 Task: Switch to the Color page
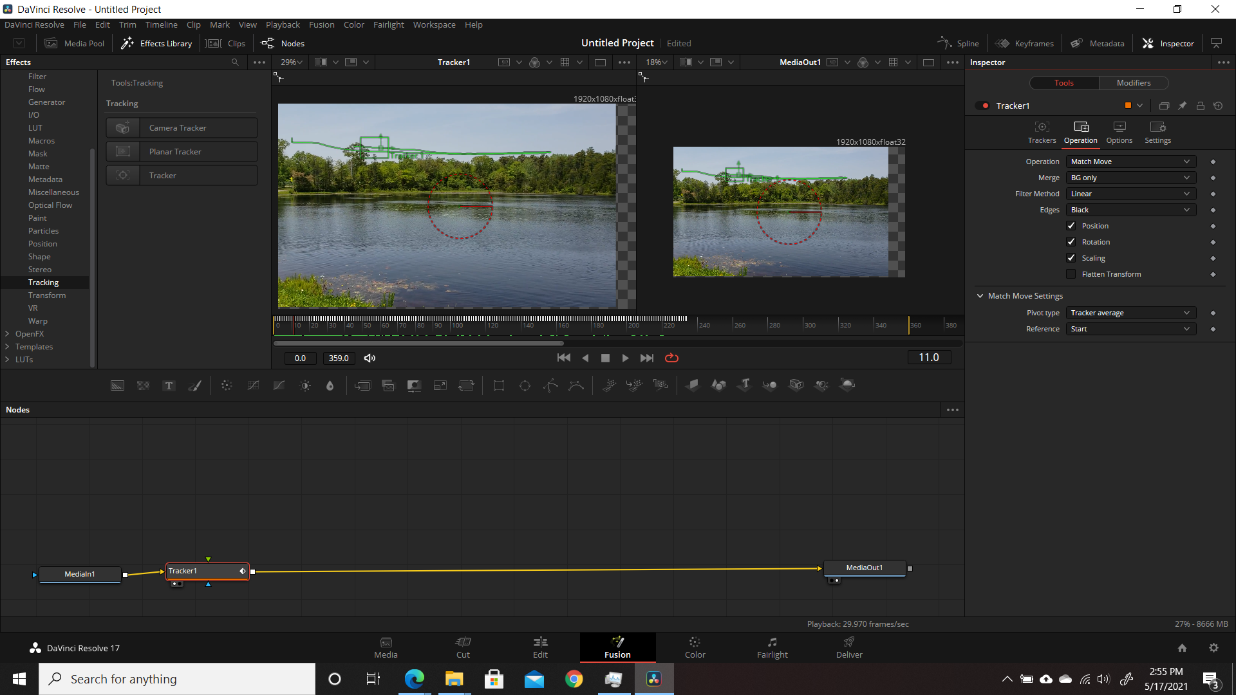[695, 647]
